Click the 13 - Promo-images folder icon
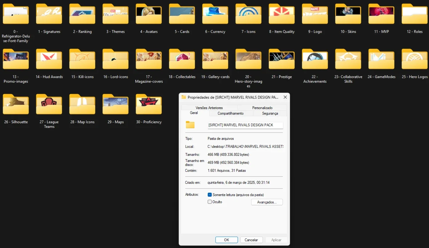429x248 pixels. click(16, 59)
